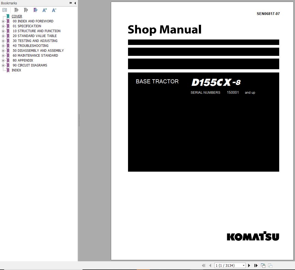Click the previous view icon
Viewport: 295px width, 270px height.
(263, 265)
